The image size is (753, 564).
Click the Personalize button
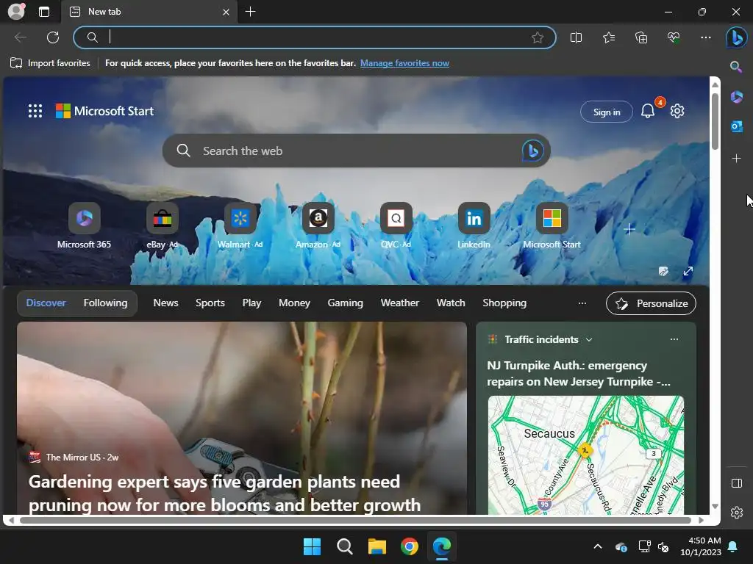[651, 303]
